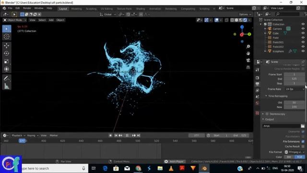This screenshot has height=173, width=307.
Task: Pick the Measure ruler tool
Action: pos(6,86)
